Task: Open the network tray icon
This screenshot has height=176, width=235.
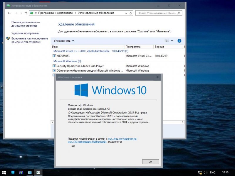Action: tap(200, 173)
